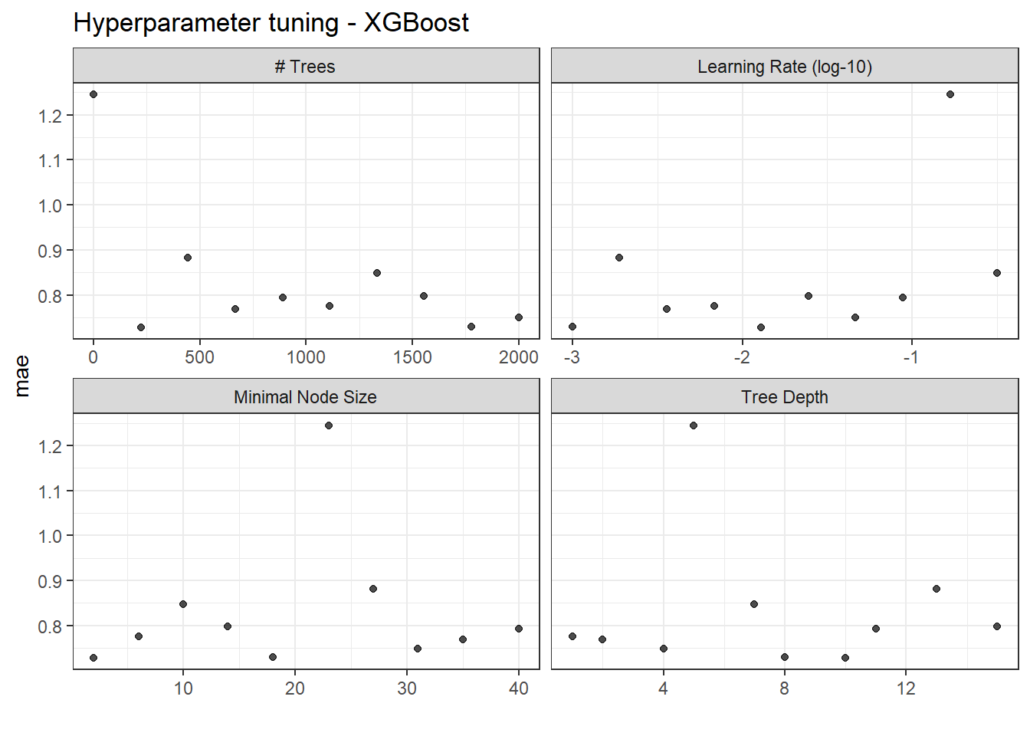
Task: Select the Minimal Node Size point at 40
Action: (x=519, y=629)
